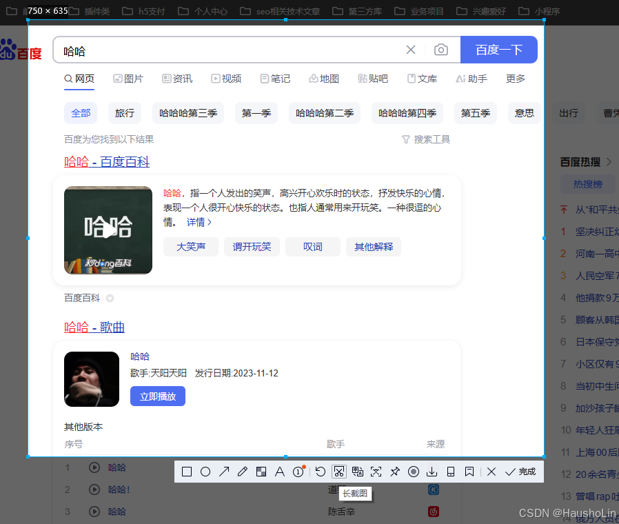
Task: Switch to the 笔记 tab
Action: pyautogui.click(x=275, y=79)
